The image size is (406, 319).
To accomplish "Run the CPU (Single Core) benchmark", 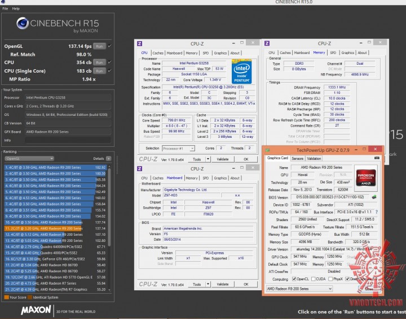I will coord(99,71).
